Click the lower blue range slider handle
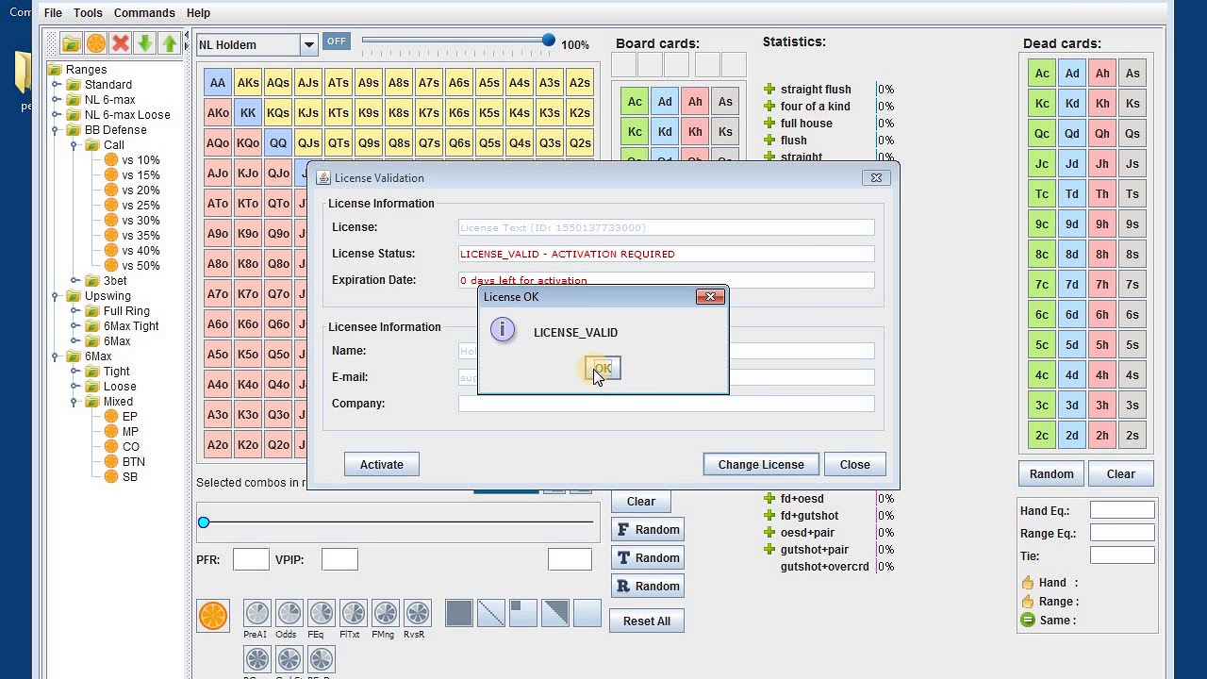1207x679 pixels. point(204,522)
